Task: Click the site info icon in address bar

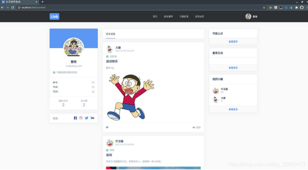Action: point(19,8)
